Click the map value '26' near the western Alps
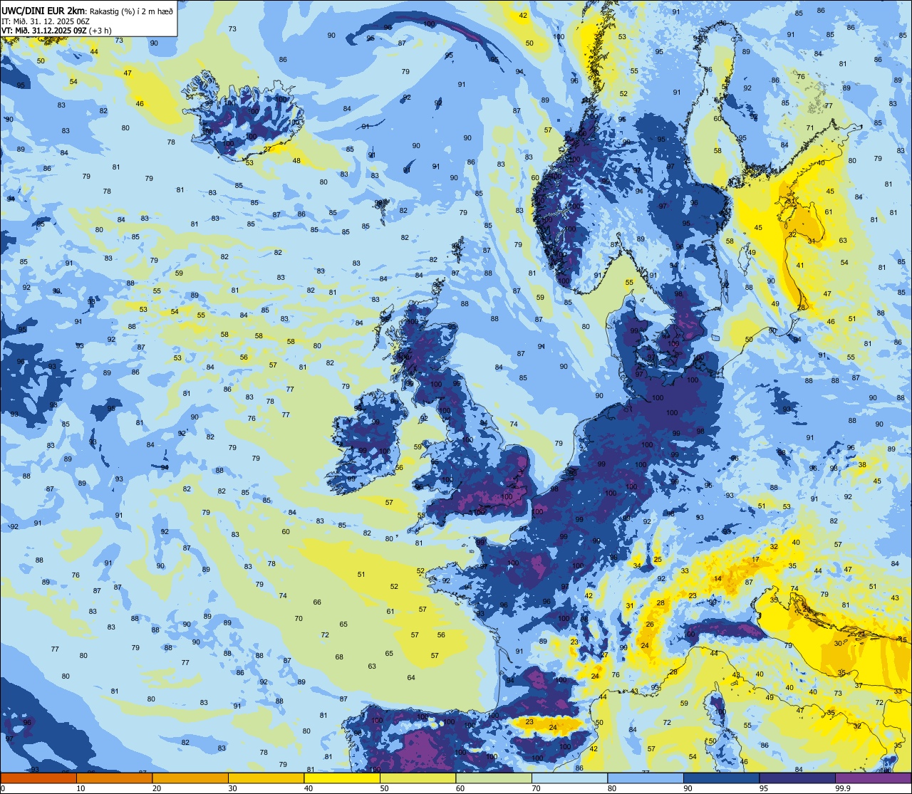 click(x=649, y=625)
